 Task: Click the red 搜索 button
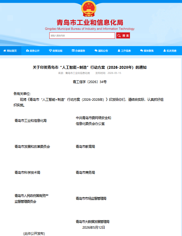[123, 35]
